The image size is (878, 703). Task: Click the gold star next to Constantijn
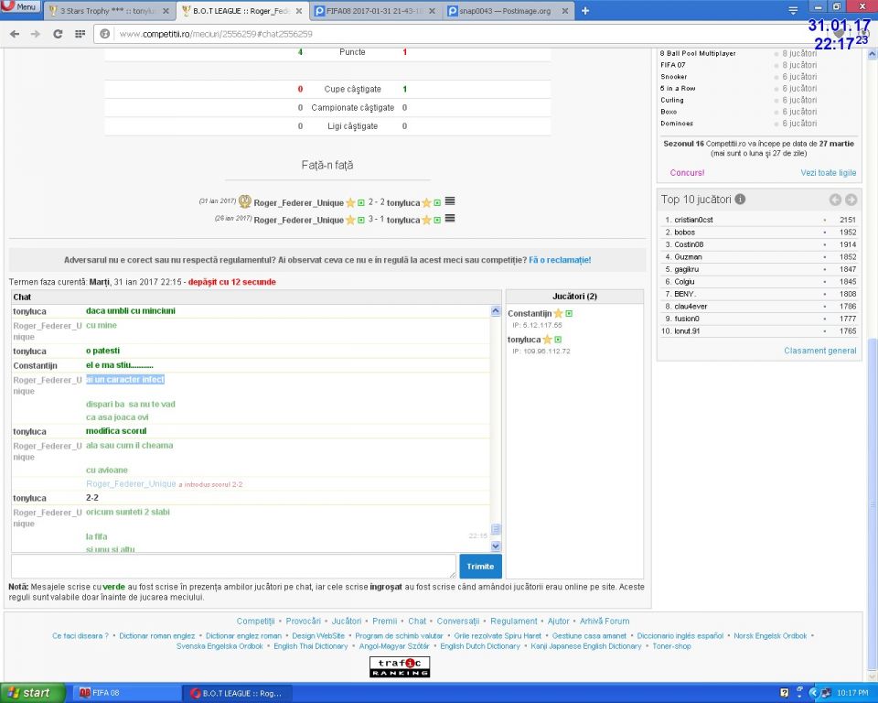tap(558, 314)
